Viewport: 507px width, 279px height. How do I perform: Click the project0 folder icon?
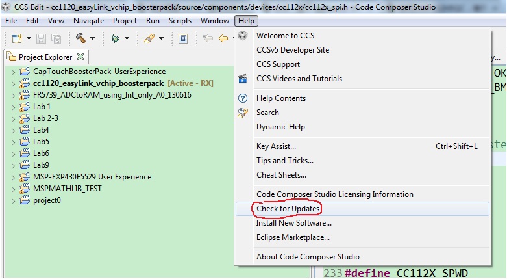[25, 200]
